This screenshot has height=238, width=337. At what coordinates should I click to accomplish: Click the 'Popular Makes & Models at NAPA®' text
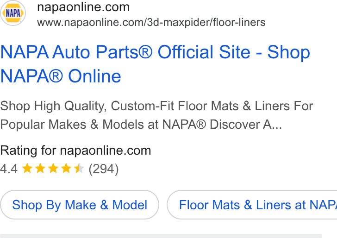click(103, 125)
